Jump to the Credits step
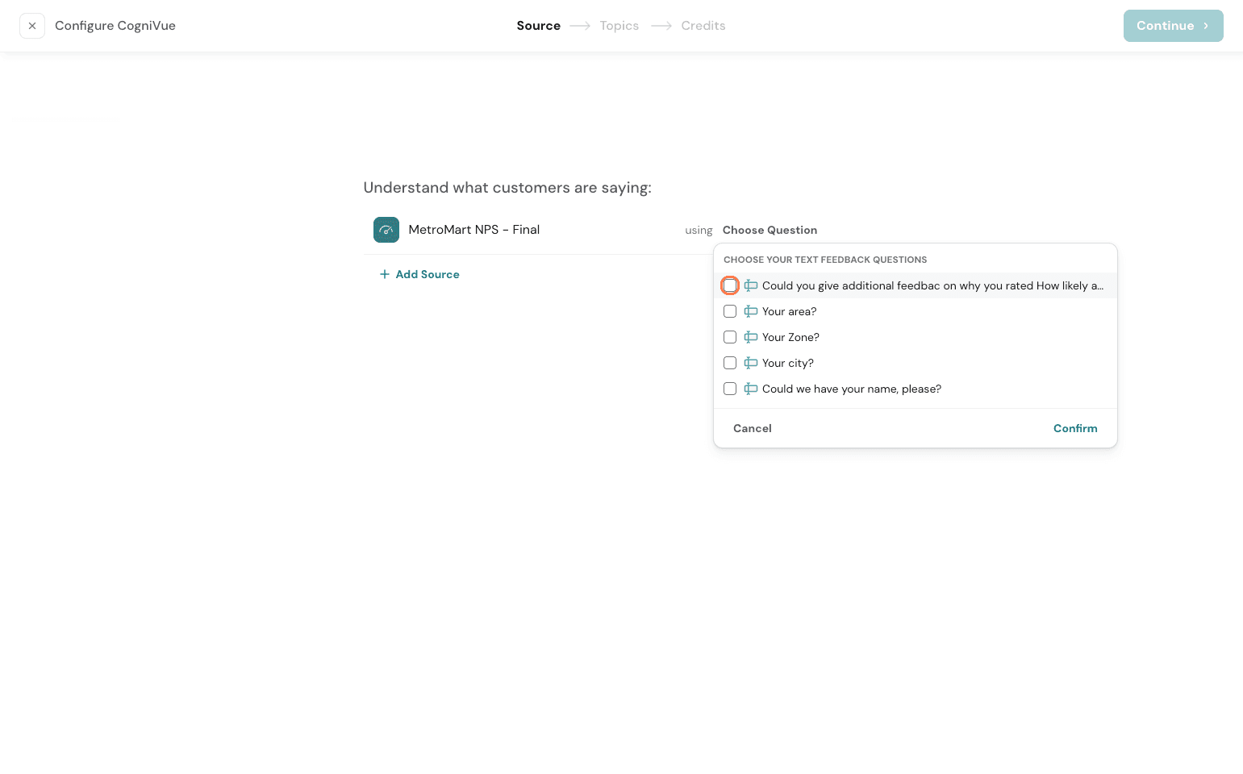This screenshot has height=774, width=1243. pos(703,26)
